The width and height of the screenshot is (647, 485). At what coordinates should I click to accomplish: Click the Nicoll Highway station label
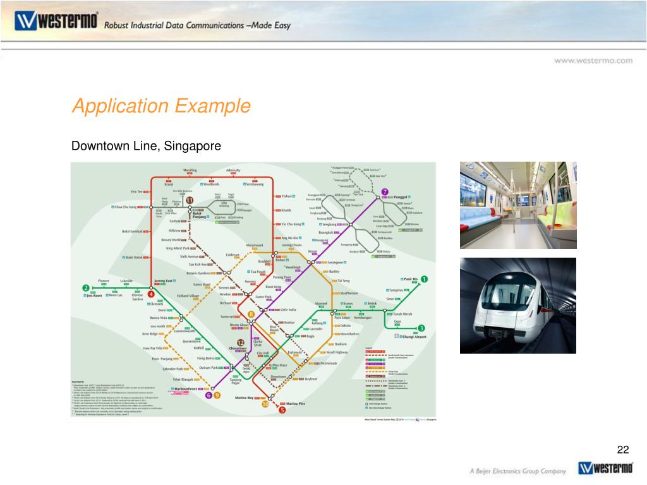click(x=337, y=352)
